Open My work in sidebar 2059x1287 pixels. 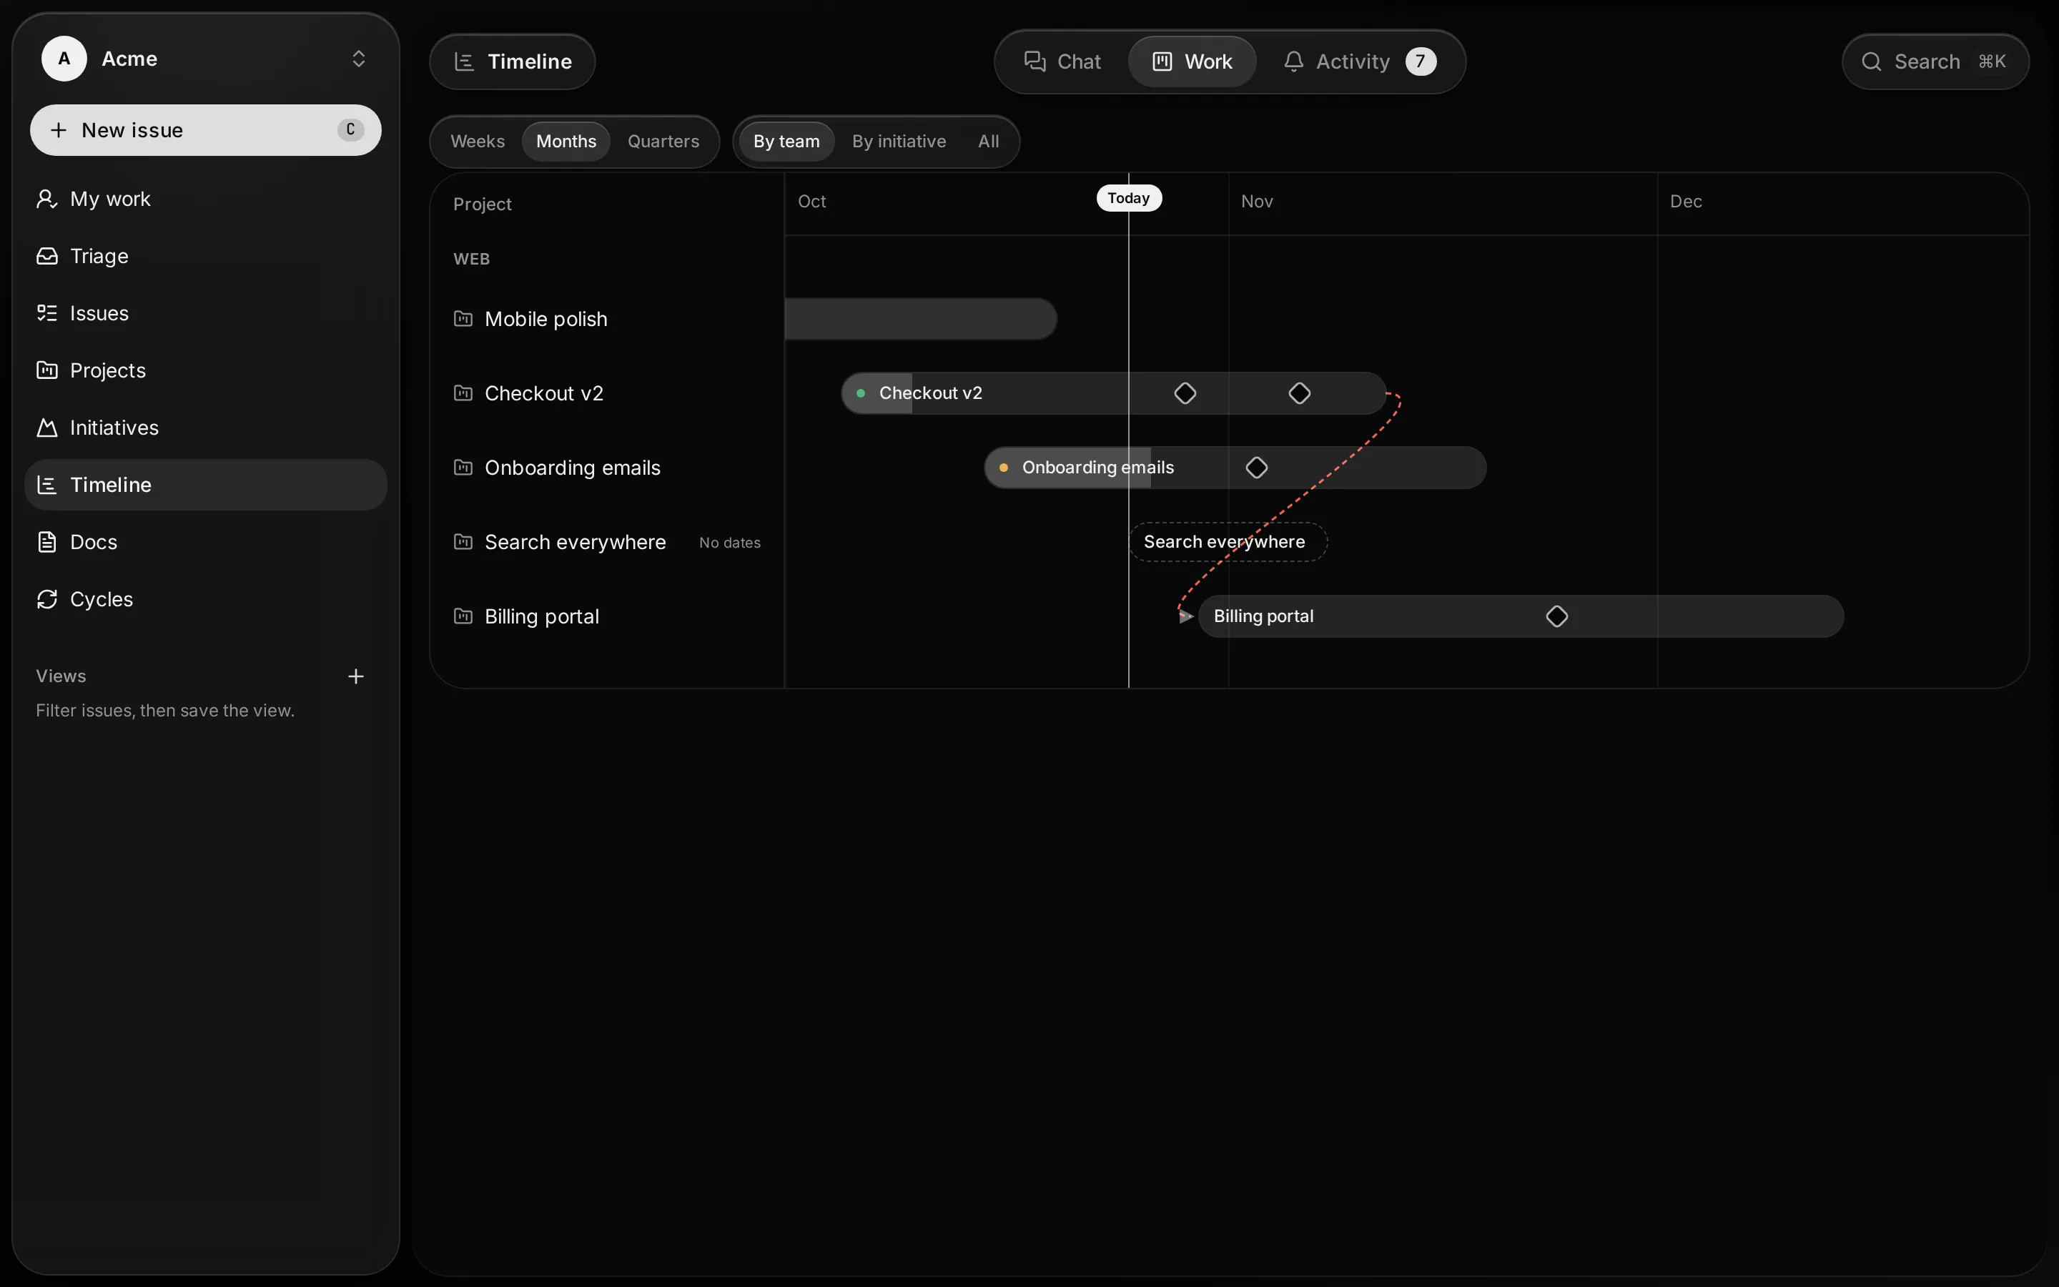[206, 199]
